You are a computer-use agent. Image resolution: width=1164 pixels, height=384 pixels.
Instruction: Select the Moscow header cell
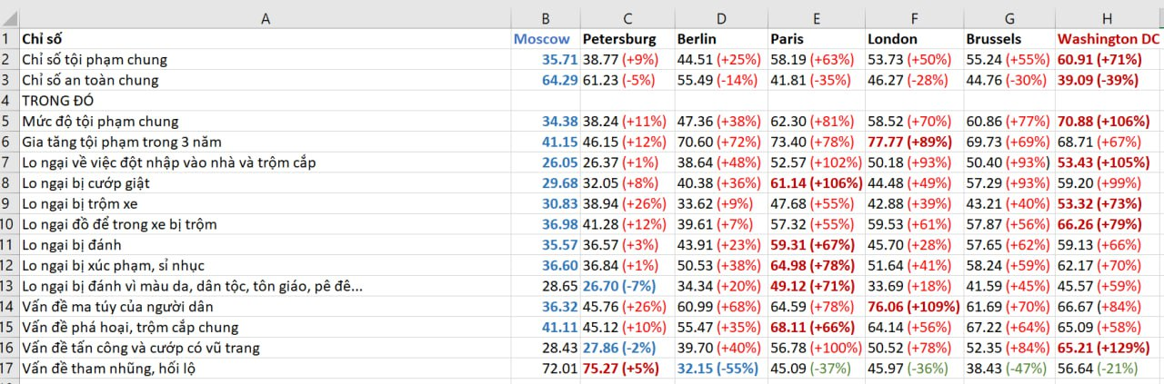point(543,39)
